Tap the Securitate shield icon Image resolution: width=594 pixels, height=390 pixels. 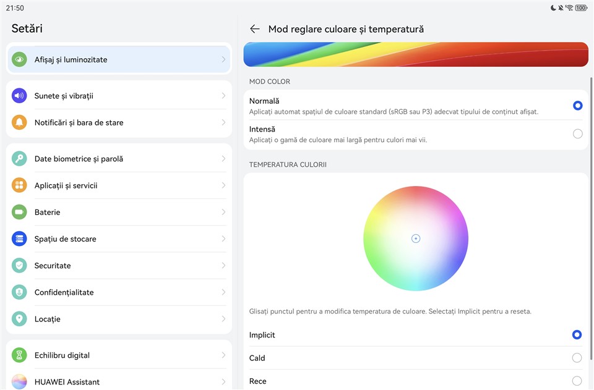[x=19, y=265]
